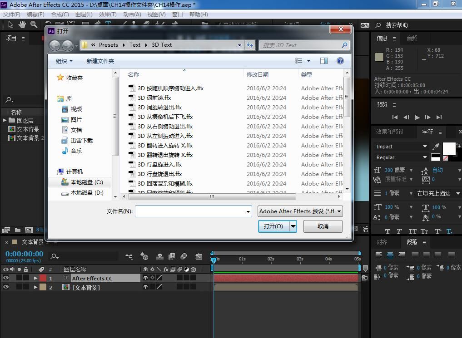Switch to the 音频 tab

pos(412,38)
